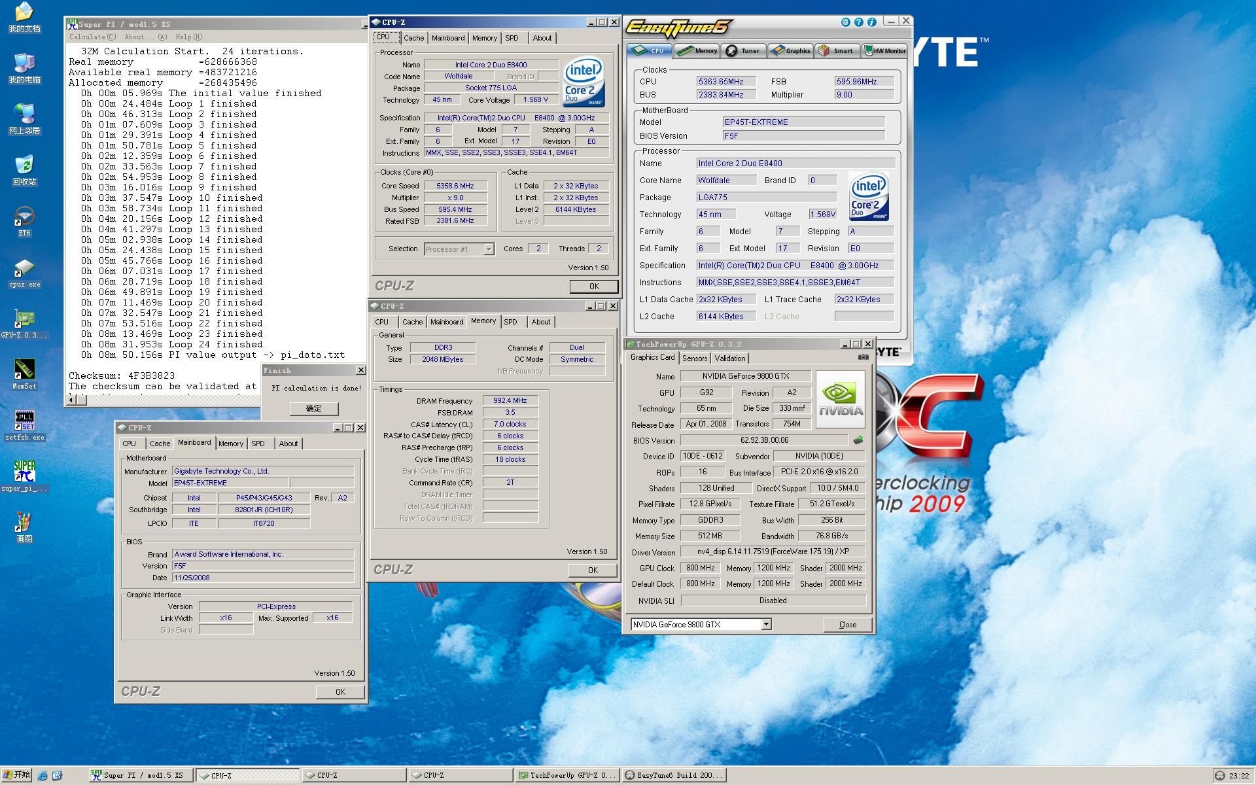Screen dimensions: 1256x785
Task: Click OK in the CPU-Z Mainboard window
Action: click(340, 691)
